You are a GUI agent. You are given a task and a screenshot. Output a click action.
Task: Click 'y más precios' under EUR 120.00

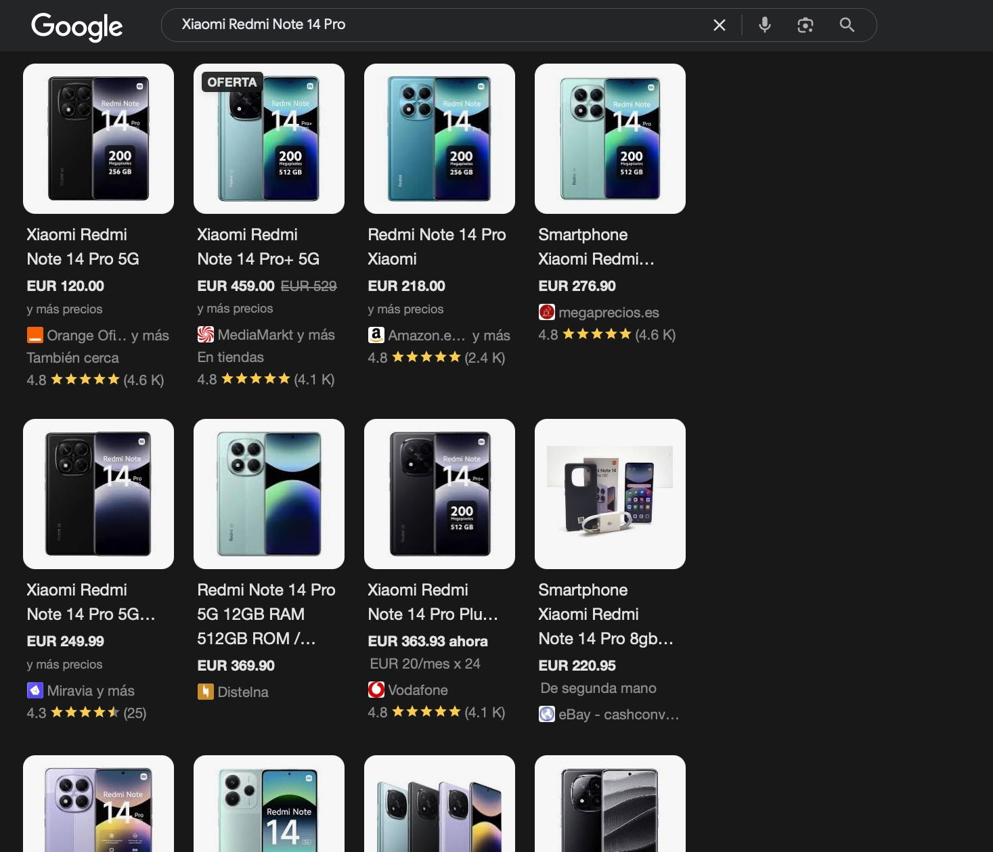tap(64, 309)
